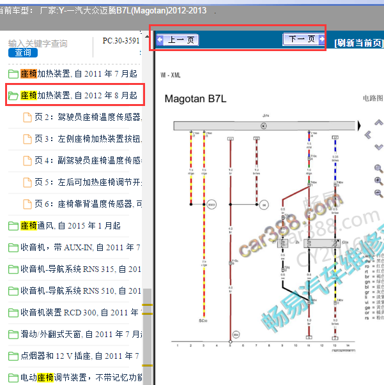The width and height of the screenshot is (384, 385).
Task: Zoom out with the minus magnifier icon
Action: [378, 193]
